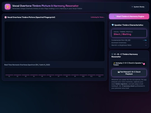Screen dimensions: 151x113
Task: Click the H8 harmonic bar label
Action: point(67,76)
